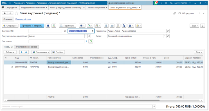The width and height of the screenshot is (209, 111).
Task: Open the create-based-on menu icon
Action: pyautogui.click(x=90, y=26)
